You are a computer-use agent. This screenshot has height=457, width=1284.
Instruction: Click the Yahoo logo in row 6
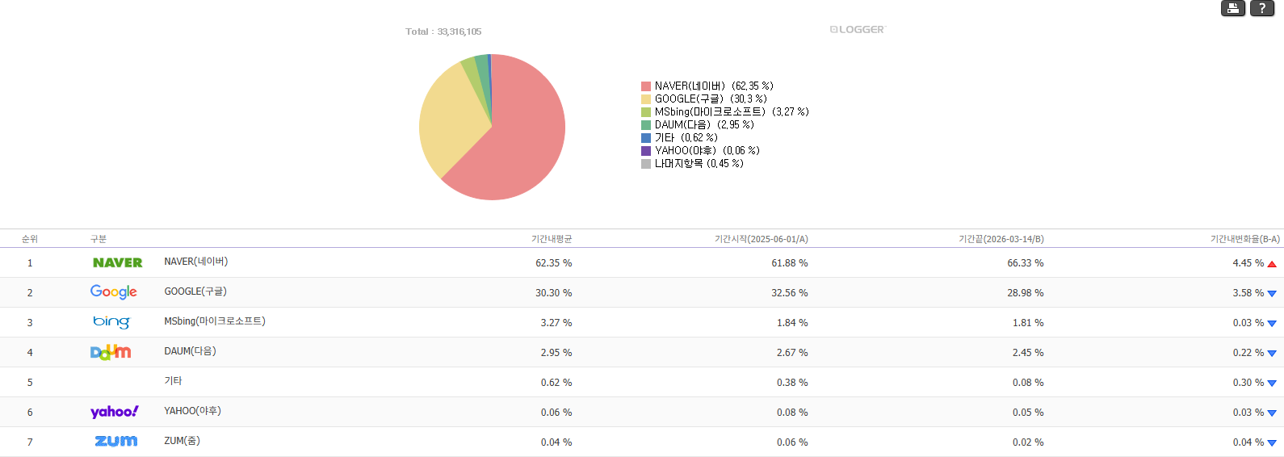click(x=114, y=412)
